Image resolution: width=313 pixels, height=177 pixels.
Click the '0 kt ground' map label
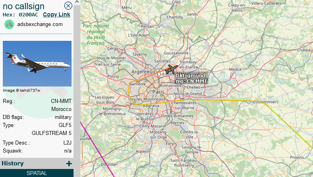[x=190, y=76]
